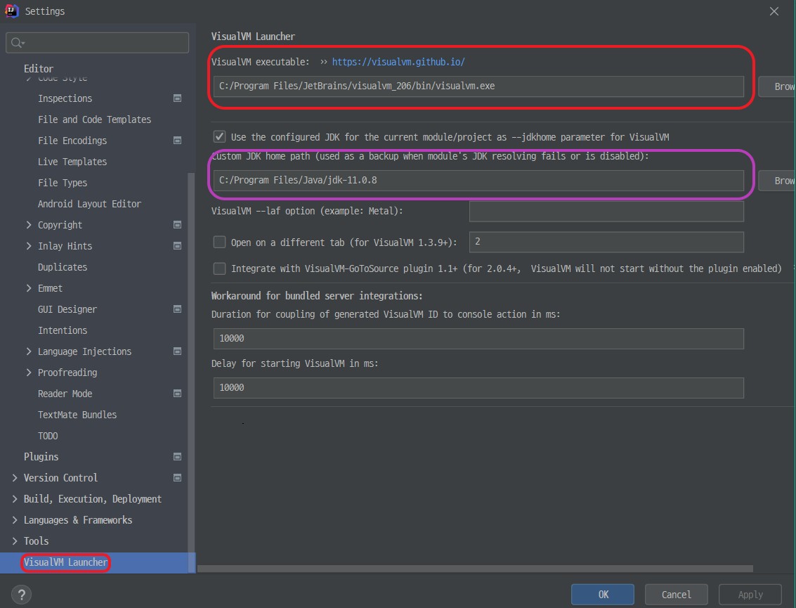Select Editor section heading
796x608 pixels.
39,69
